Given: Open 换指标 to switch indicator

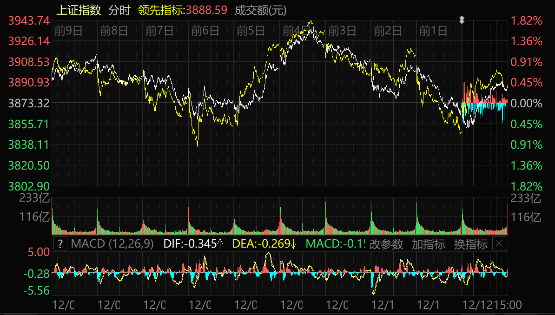Looking at the screenshot, I should pos(470,244).
